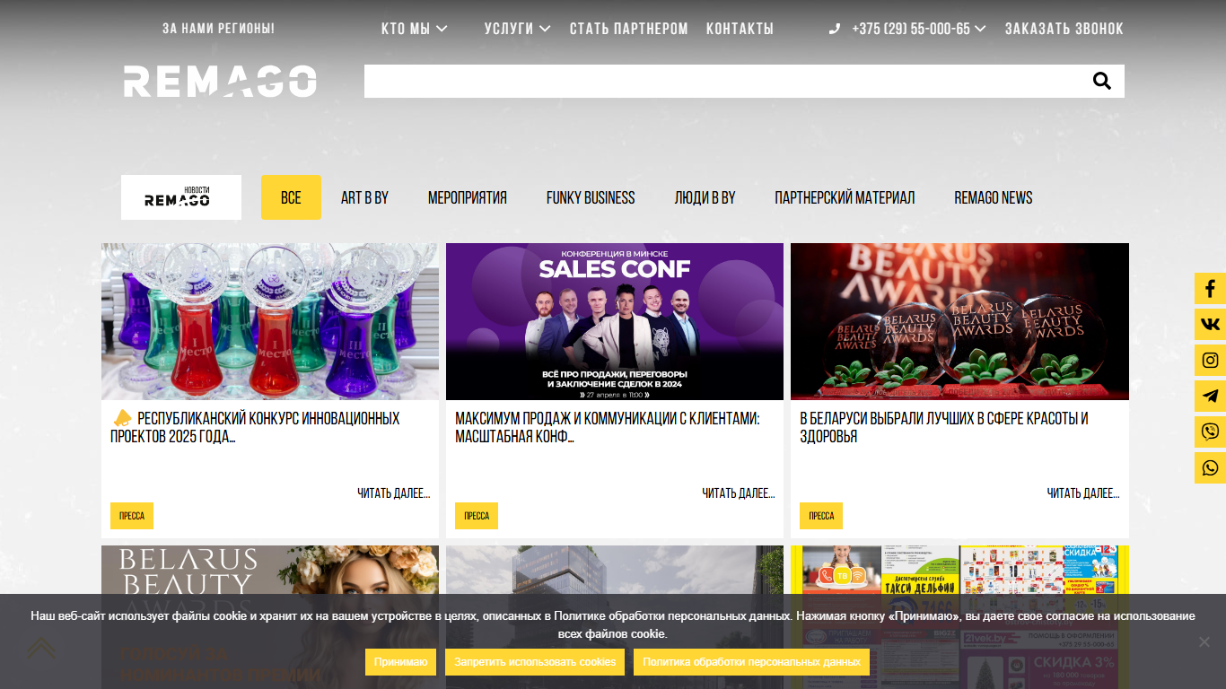Viewport: 1226px width, 689px height.
Task: Click the scroll-to-top double chevron
Action: pos(41,648)
